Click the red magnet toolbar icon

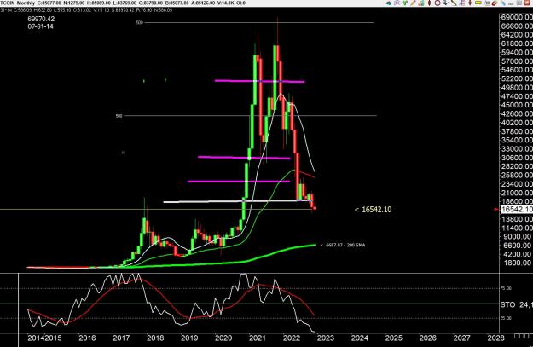495,3
